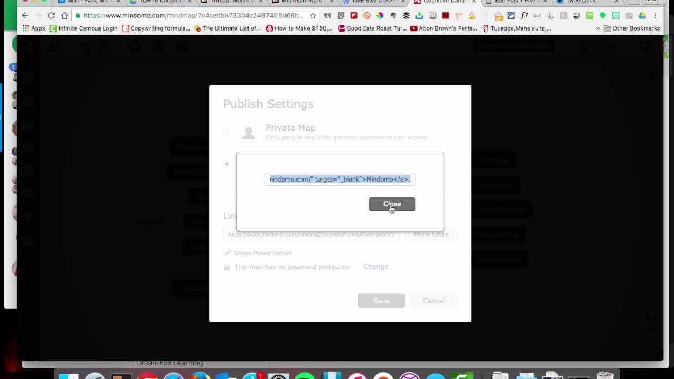Click the green printer extension icon
674x379 pixels.
pos(590,16)
